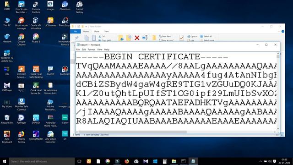Viewport: 293px width, 165px height.
Task: Click the Copy to folder icon
Action: [129, 38]
